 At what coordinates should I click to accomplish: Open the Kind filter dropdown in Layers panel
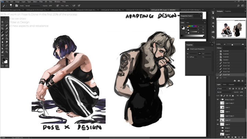[x=222, y=89]
